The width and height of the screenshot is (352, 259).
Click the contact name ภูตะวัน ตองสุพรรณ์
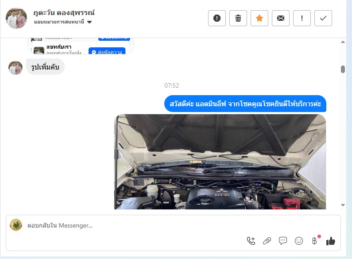point(64,12)
